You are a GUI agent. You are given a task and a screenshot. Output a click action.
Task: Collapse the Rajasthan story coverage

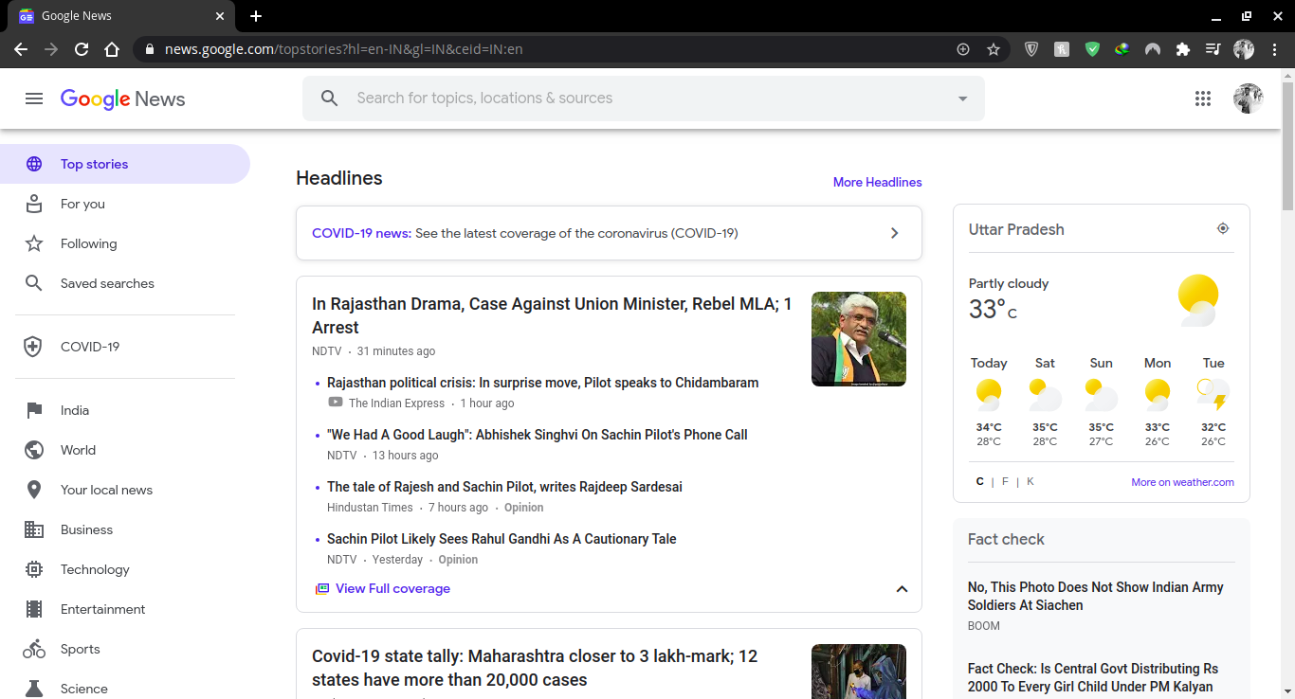(902, 589)
